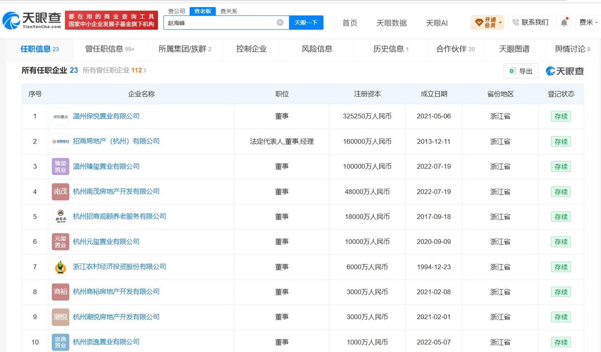This screenshot has height=352, width=601.
Task: Click the 登记状态 column header
Action: point(561,94)
